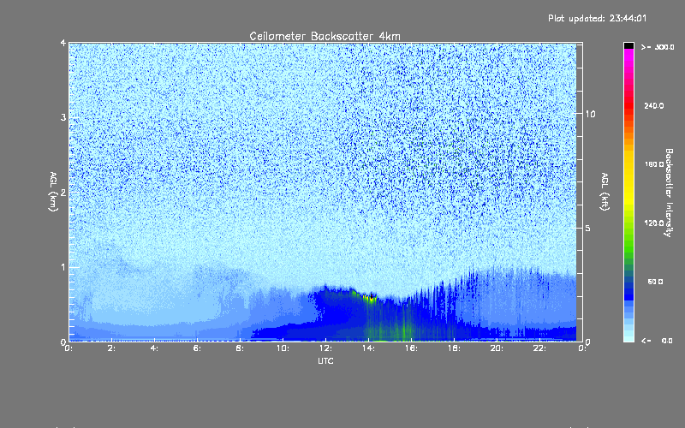The width and height of the screenshot is (685, 428).
Task: Click the "180.0" colorbar value
Action: (x=654, y=164)
